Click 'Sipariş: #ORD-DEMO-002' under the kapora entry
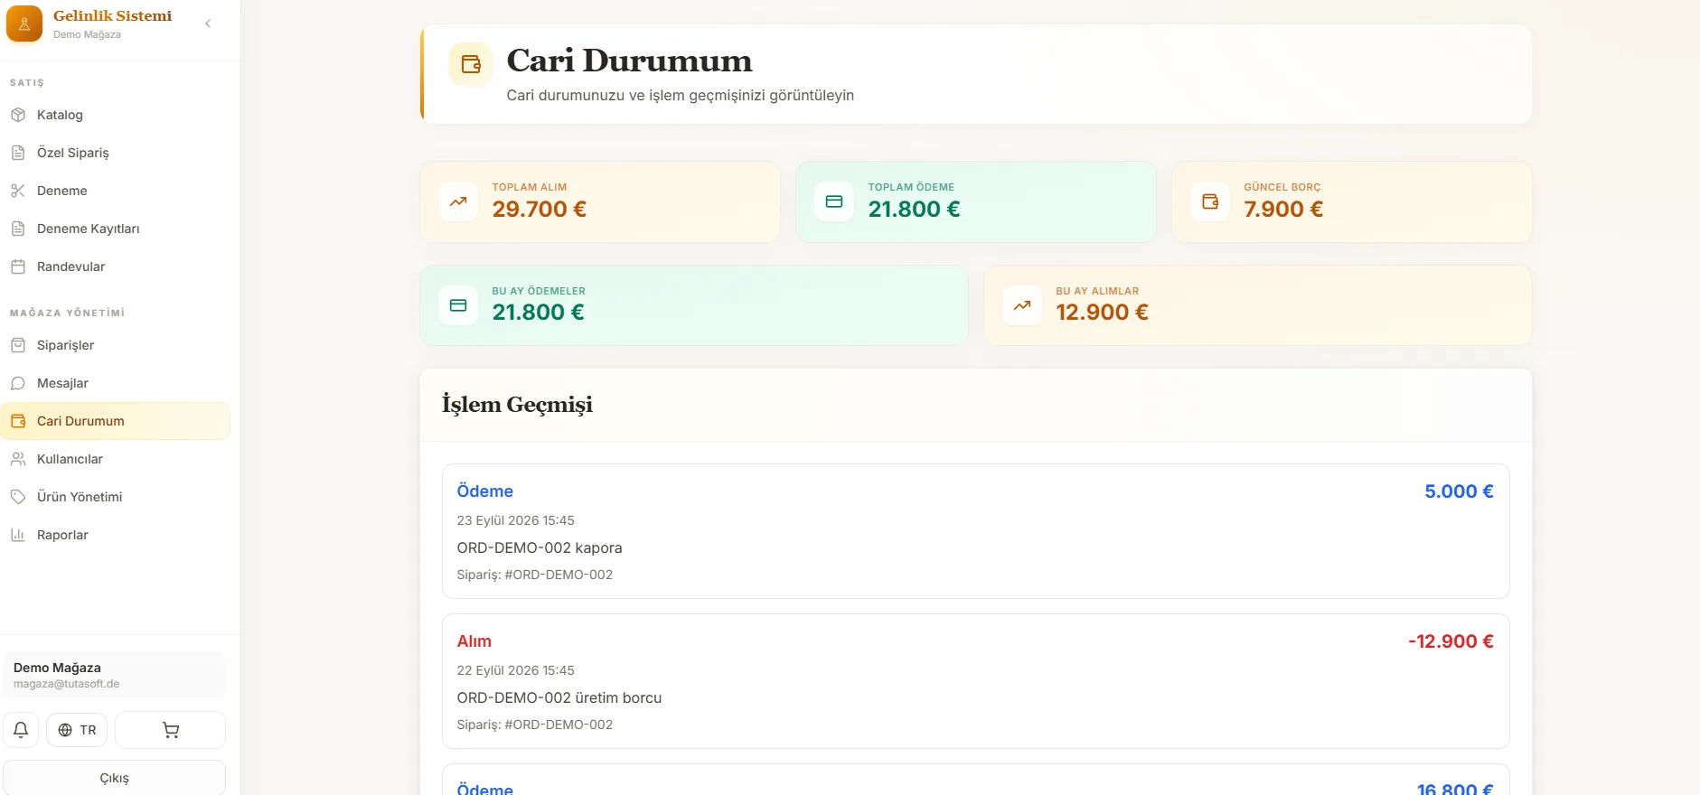This screenshot has height=795, width=1700. coord(535,575)
